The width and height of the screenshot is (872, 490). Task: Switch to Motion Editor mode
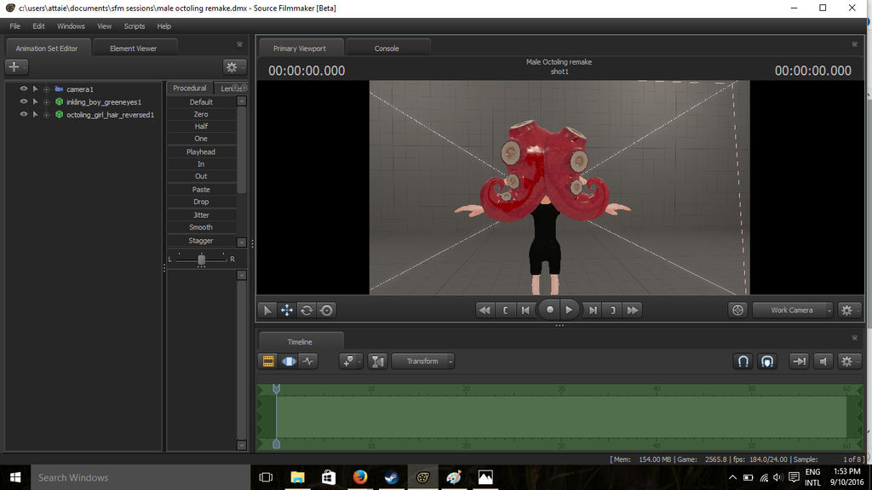click(x=289, y=361)
